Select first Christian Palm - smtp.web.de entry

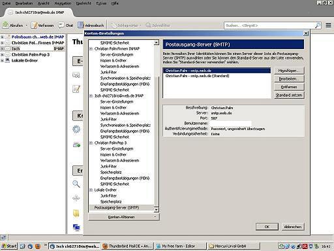[217, 71]
